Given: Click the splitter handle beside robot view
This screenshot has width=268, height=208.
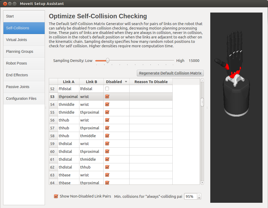Looking at the screenshot, I should (207, 108).
